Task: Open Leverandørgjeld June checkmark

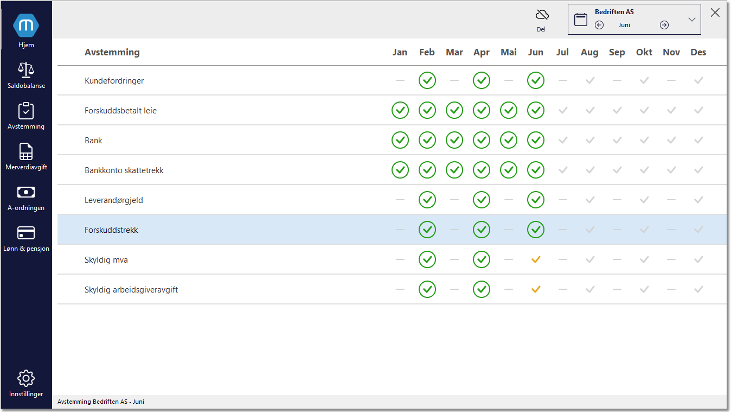Action: pos(536,200)
